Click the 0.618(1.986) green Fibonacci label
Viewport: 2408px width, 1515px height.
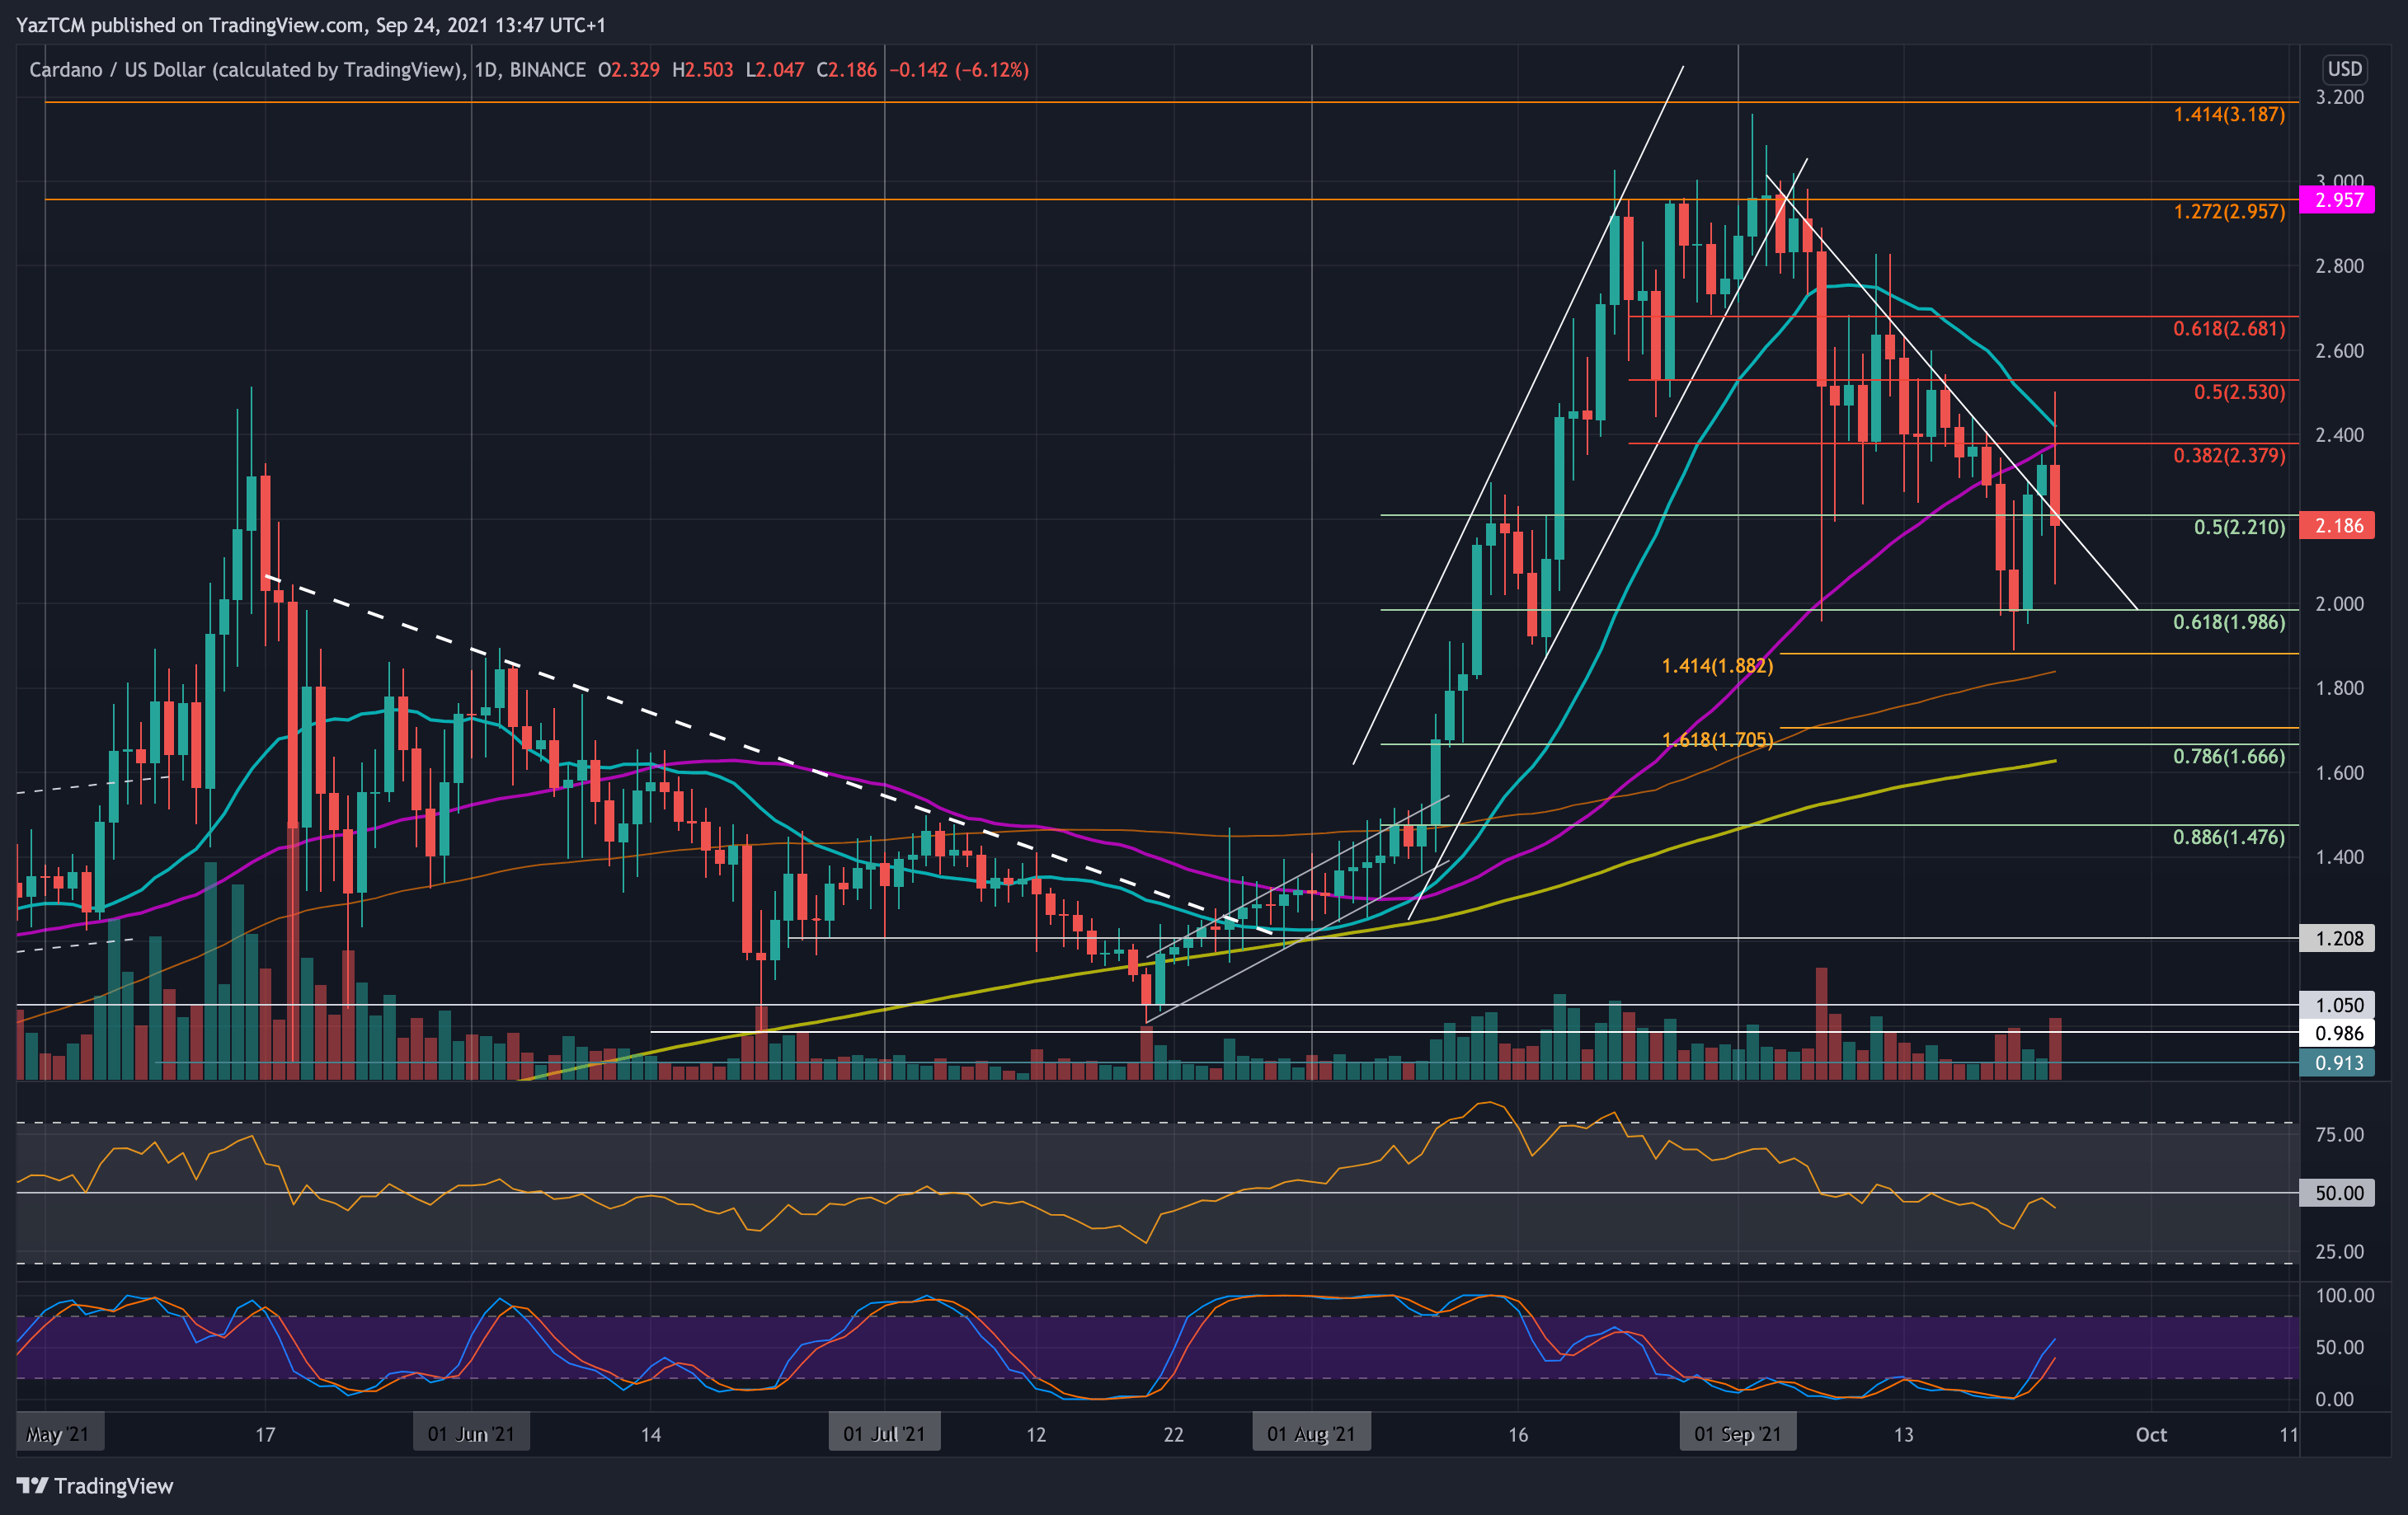click(x=2228, y=622)
